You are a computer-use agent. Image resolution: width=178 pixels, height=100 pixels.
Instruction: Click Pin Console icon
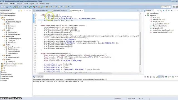166,77
